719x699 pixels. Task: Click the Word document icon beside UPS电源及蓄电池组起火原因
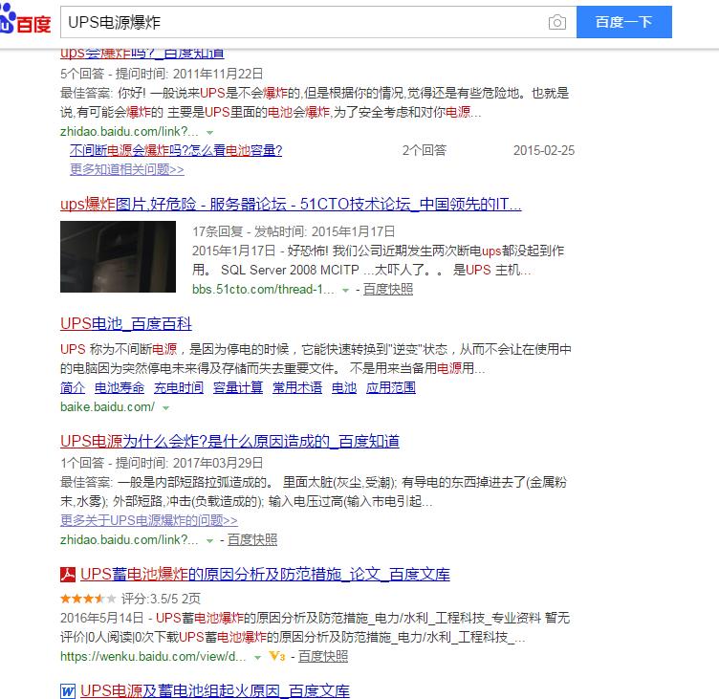pyautogui.click(x=68, y=690)
